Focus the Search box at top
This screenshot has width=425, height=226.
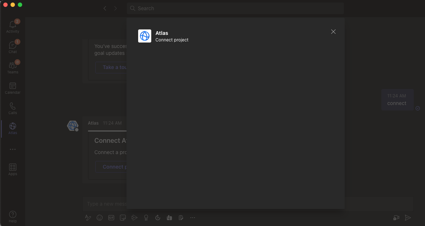tap(235, 8)
